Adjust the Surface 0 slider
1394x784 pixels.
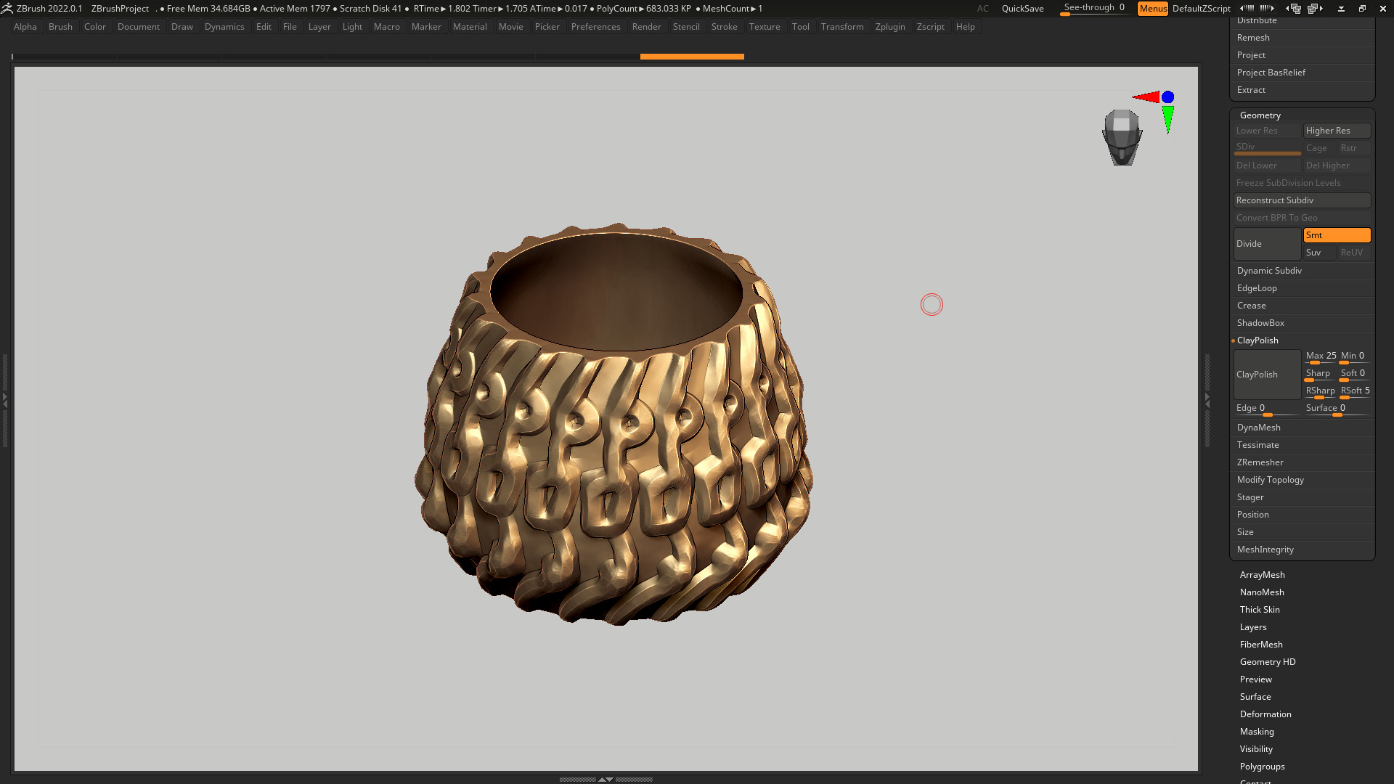pyautogui.click(x=1337, y=408)
